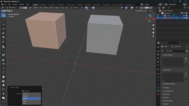Expand the Cube object tree row
This screenshot has width=189, height=106.
[162, 16]
